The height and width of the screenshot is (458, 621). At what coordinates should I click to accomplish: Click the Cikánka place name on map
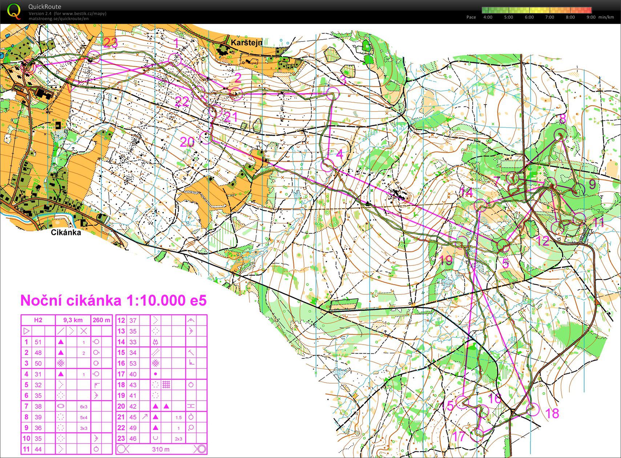click(x=66, y=233)
